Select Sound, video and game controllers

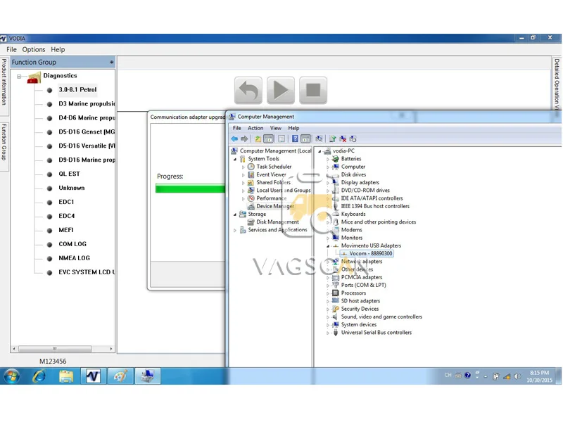(381, 316)
